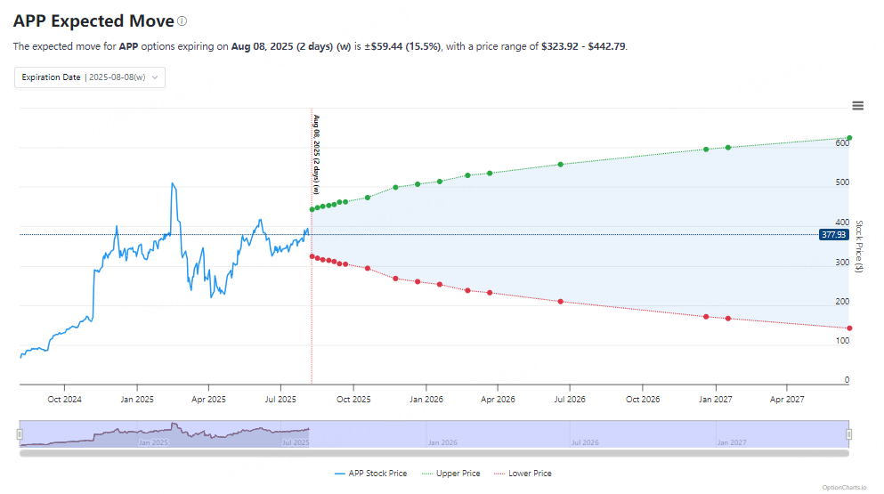
Task: Click the $323.92 - $442.79 price range text
Action: click(x=583, y=46)
